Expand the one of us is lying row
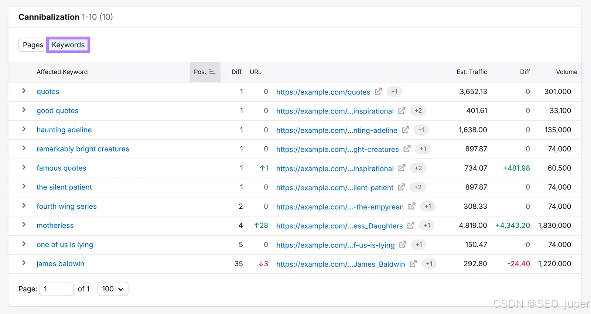591x314 pixels. (24, 244)
